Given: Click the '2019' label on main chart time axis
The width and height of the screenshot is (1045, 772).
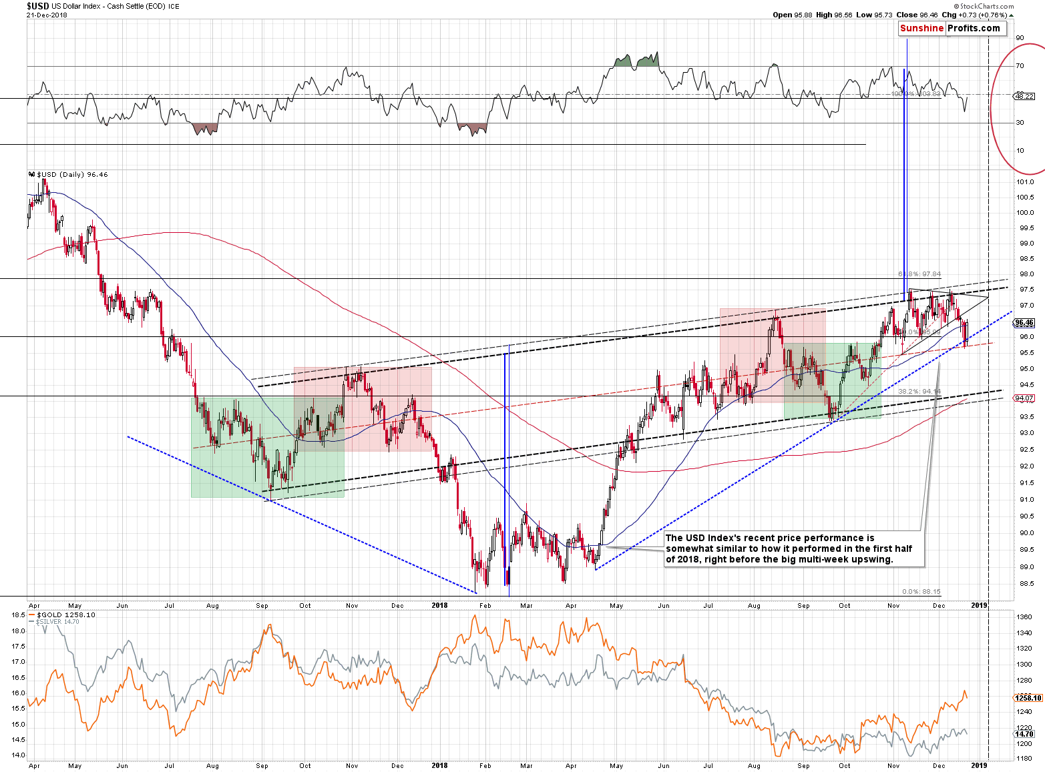Looking at the screenshot, I should pyautogui.click(x=979, y=605).
